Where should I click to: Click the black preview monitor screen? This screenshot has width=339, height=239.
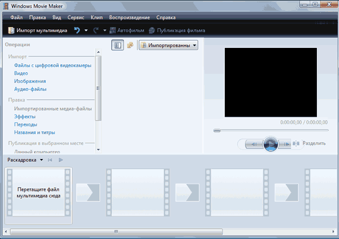coord(271,82)
